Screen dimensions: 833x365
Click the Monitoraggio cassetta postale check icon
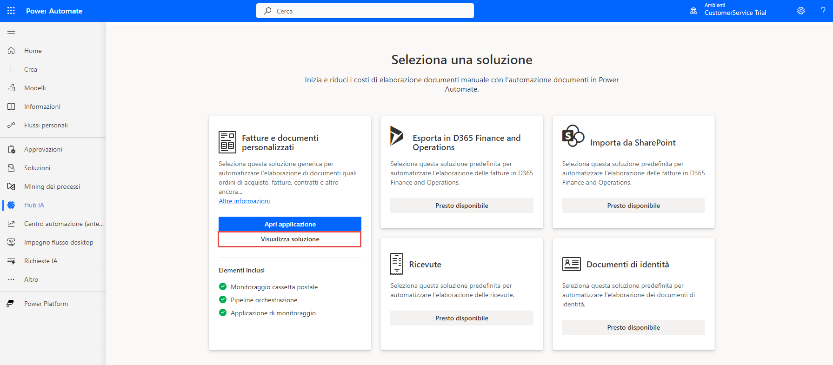[x=223, y=286]
